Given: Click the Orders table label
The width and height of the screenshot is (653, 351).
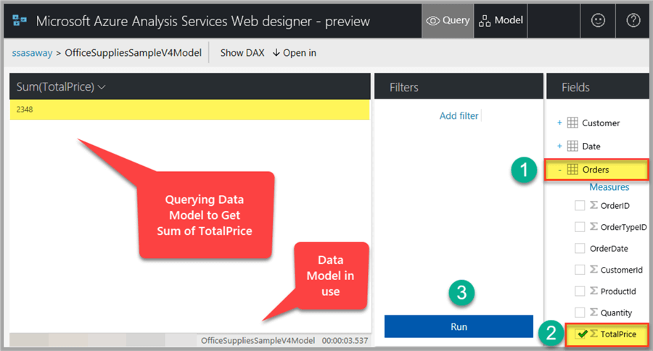Looking at the screenshot, I should click(596, 170).
